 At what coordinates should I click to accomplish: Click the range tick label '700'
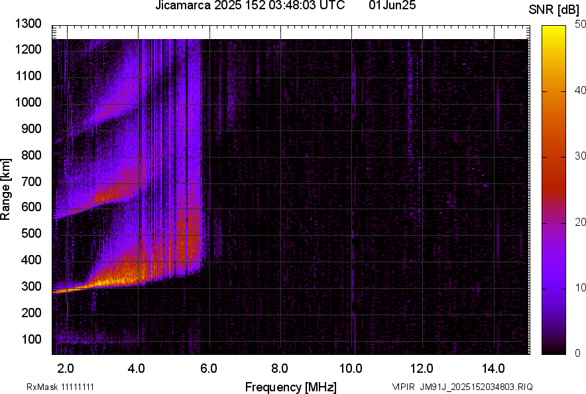tap(31, 181)
